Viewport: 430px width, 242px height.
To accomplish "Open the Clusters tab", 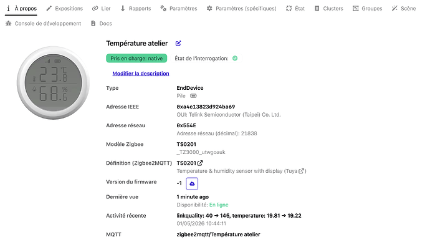I will pyautogui.click(x=329, y=9).
